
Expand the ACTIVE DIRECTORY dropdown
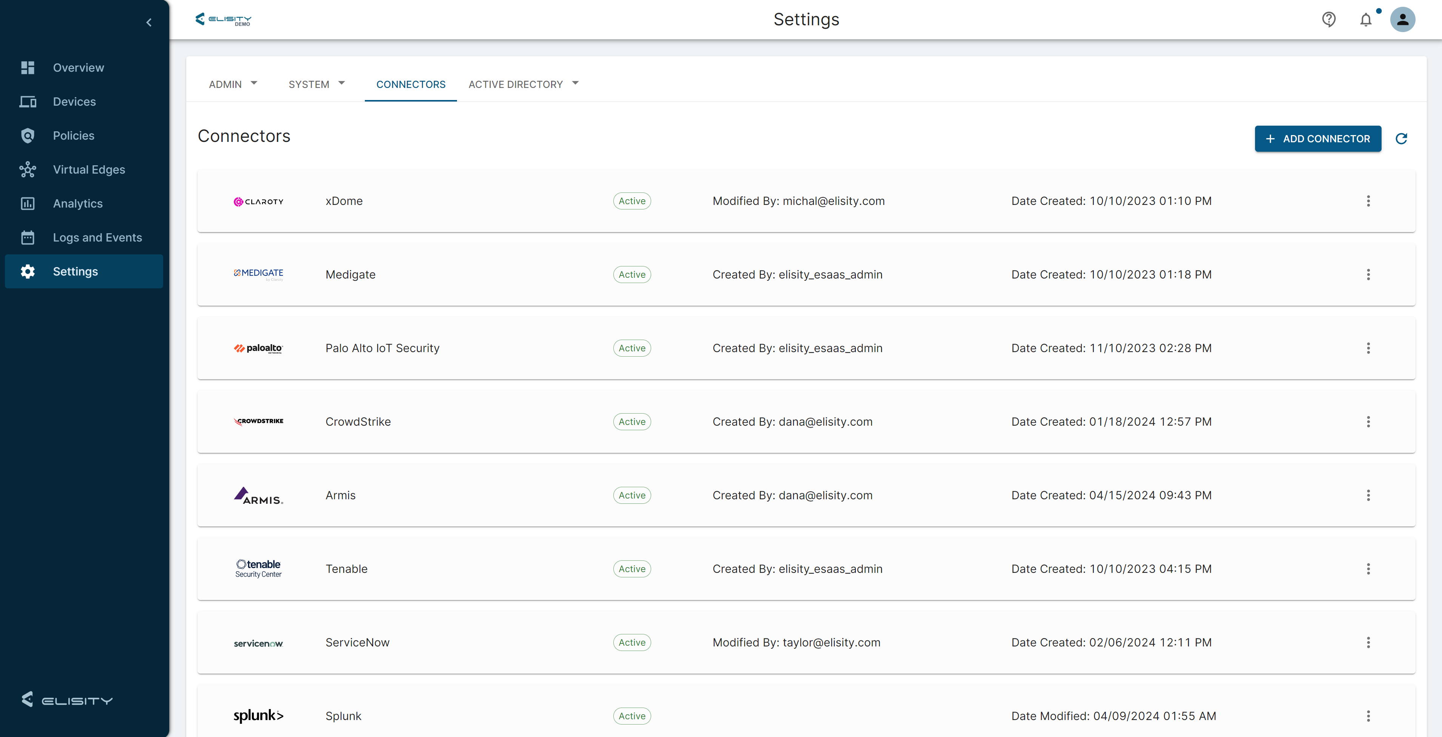click(x=523, y=84)
